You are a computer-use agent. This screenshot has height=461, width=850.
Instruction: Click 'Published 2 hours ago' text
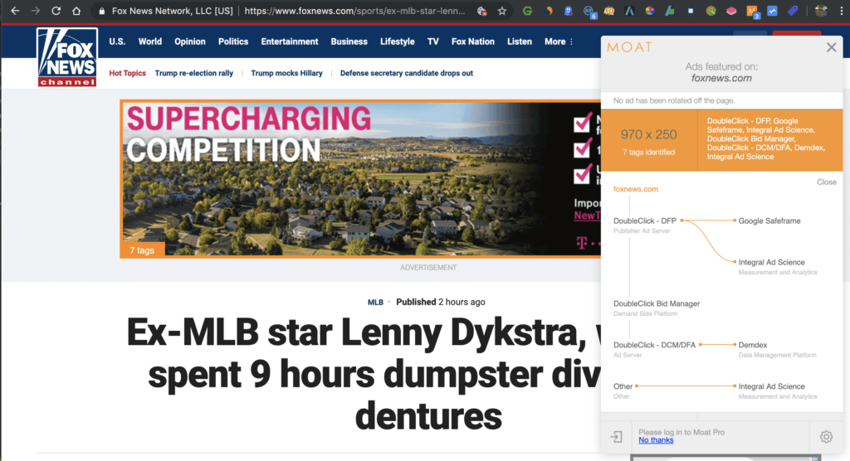[x=440, y=303]
